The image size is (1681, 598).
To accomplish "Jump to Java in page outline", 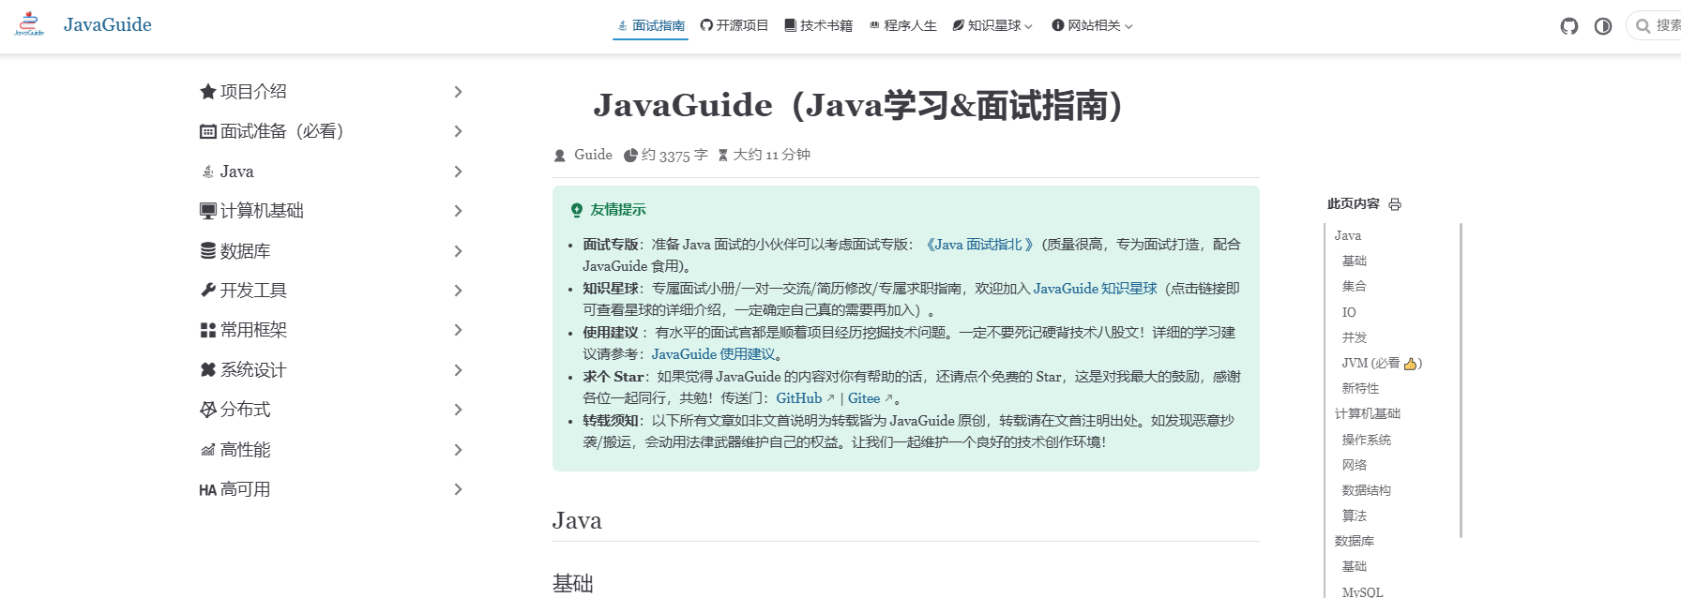I will pyautogui.click(x=1348, y=236).
